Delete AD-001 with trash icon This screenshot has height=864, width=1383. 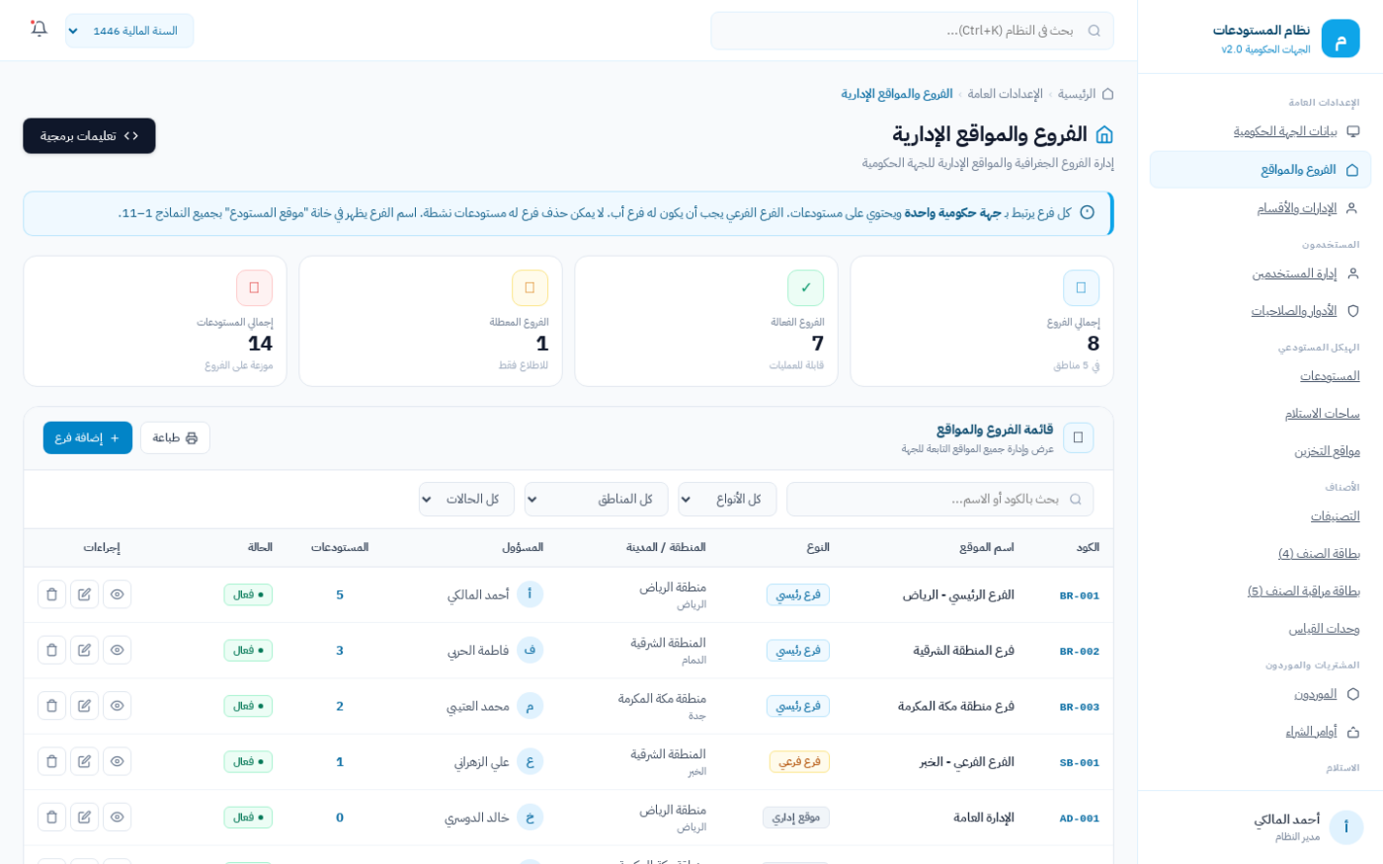[52, 818]
